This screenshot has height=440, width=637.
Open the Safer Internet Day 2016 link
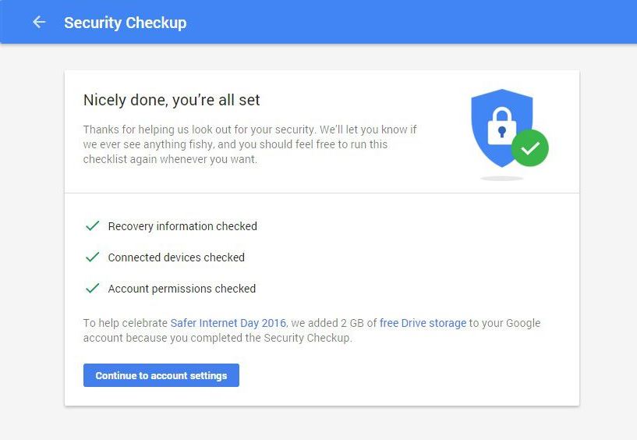click(228, 323)
